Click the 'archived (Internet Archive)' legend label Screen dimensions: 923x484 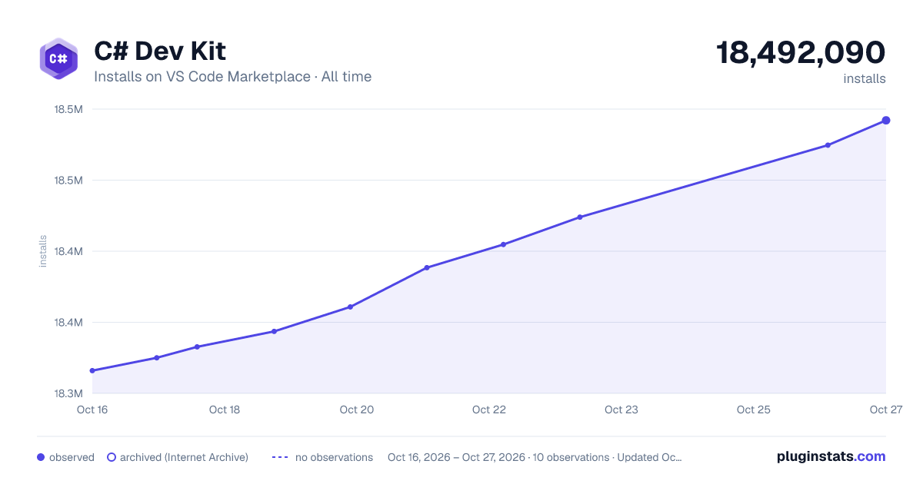point(184,457)
